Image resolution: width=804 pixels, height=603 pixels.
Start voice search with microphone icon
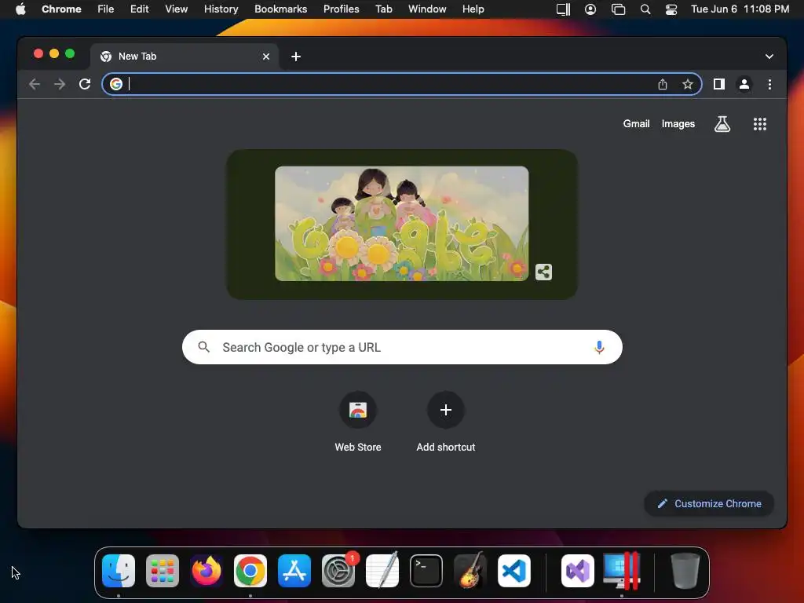tap(598, 347)
